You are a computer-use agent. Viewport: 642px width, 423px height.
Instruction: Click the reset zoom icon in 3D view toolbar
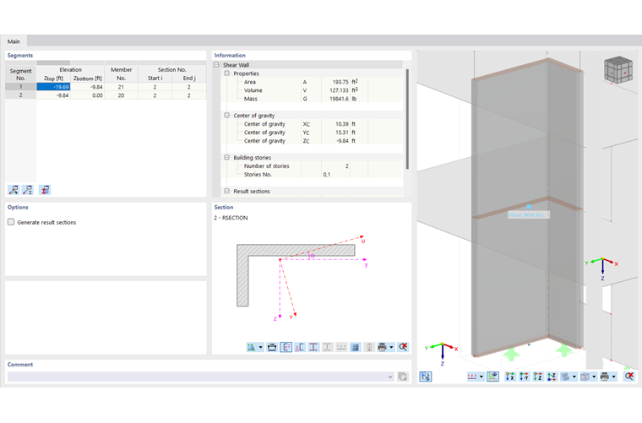(x=629, y=377)
